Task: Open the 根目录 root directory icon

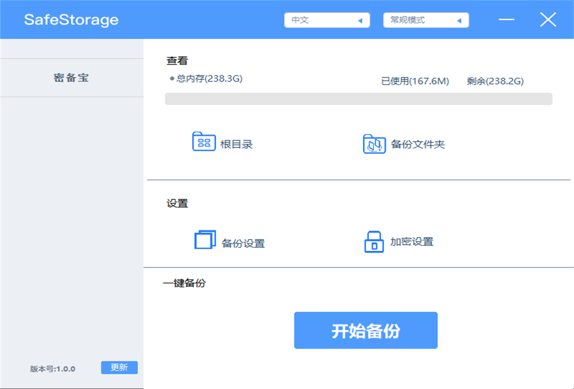Action: (x=204, y=141)
